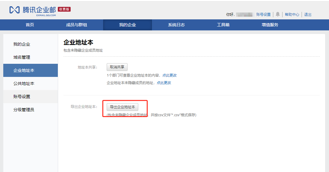This screenshot has width=329, height=172.
Task: Select 我的企业 in the sidebar
Action: [x=21, y=44]
